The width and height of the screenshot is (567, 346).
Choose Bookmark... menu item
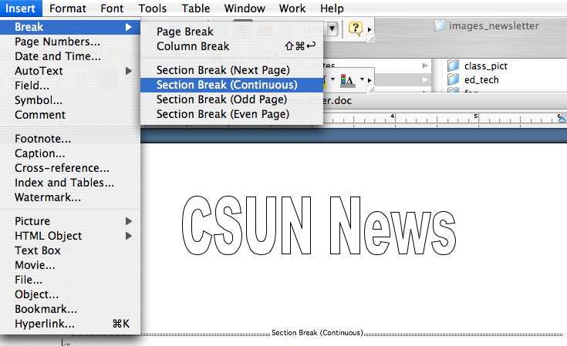coord(70,309)
